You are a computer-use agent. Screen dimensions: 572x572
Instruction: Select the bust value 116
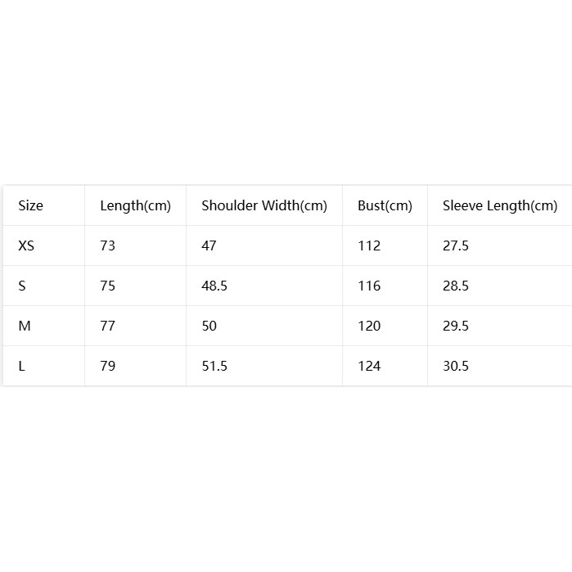pos(369,286)
